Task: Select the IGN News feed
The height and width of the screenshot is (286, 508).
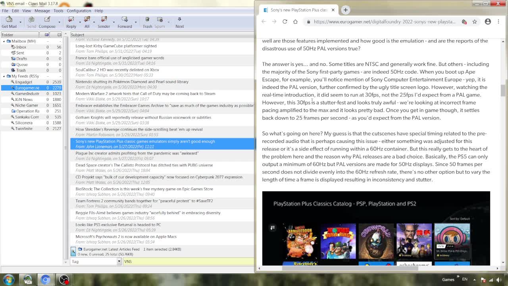Action: point(24,99)
